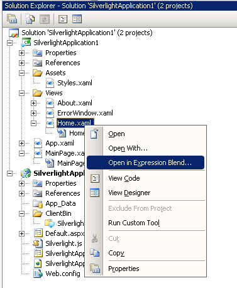The width and height of the screenshot is (237, 288).
Task: Click the Default.aspx file icon
Action: (x=38, y=233)
